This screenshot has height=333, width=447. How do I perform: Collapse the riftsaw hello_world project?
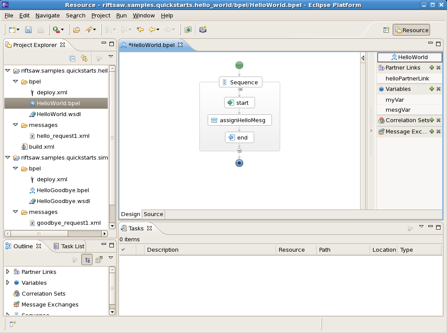(8, 70)
